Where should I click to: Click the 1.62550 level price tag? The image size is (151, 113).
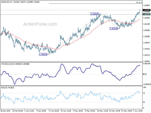[x=146, y=14]
